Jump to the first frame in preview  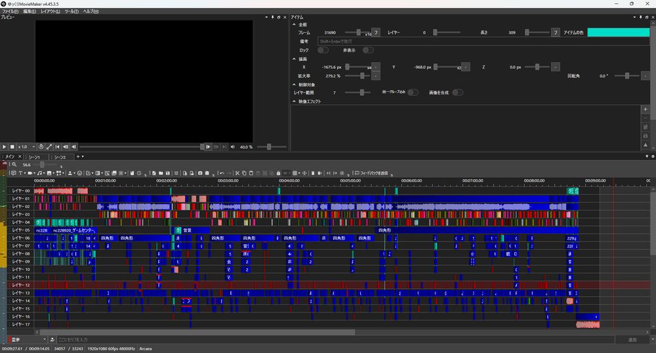(57, 147)
